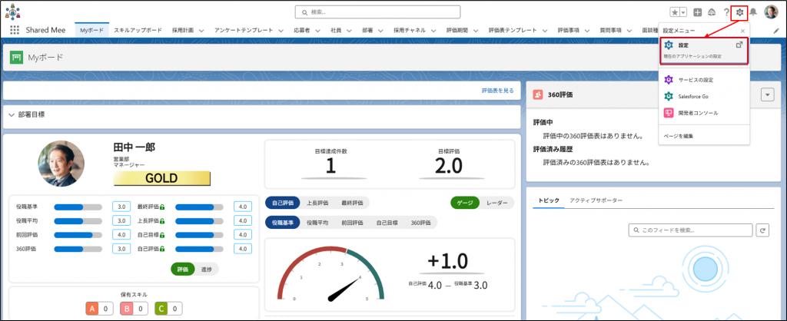The width and height of the screenshot is (787, 321).
Task: Open the App Launcher grid icon
Action: point(15,30)
